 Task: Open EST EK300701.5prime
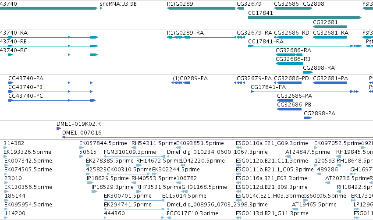click(135, 200)
